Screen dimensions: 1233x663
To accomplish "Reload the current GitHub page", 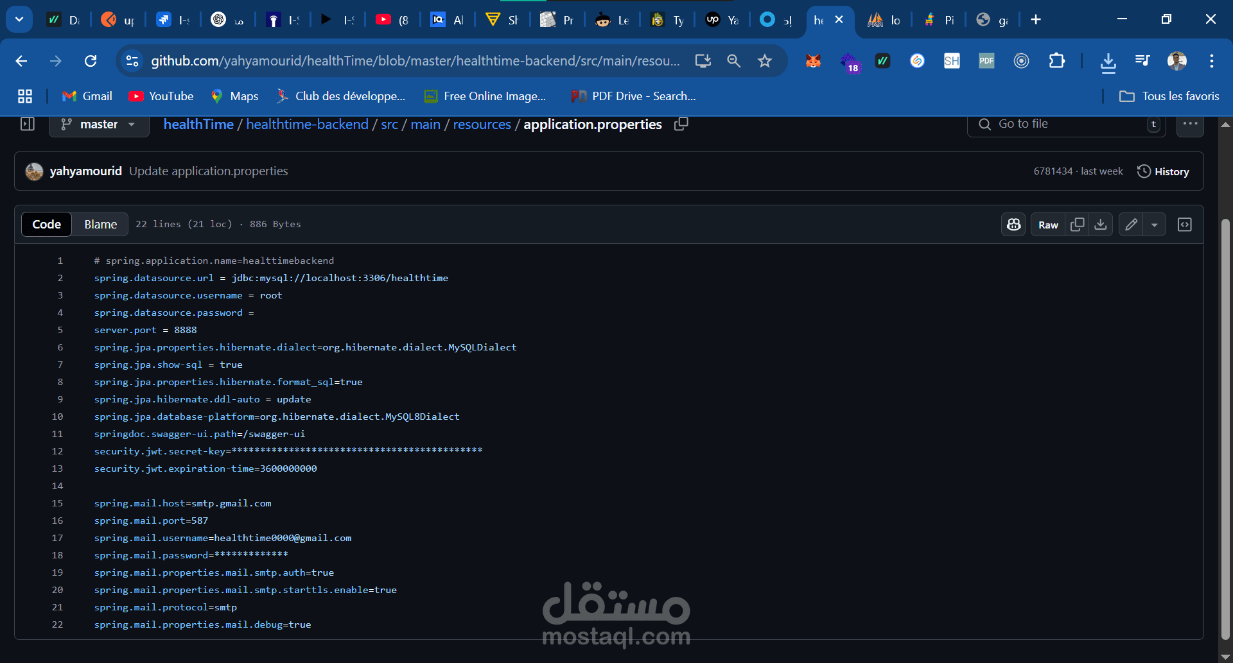I will (x=91, y=61).
